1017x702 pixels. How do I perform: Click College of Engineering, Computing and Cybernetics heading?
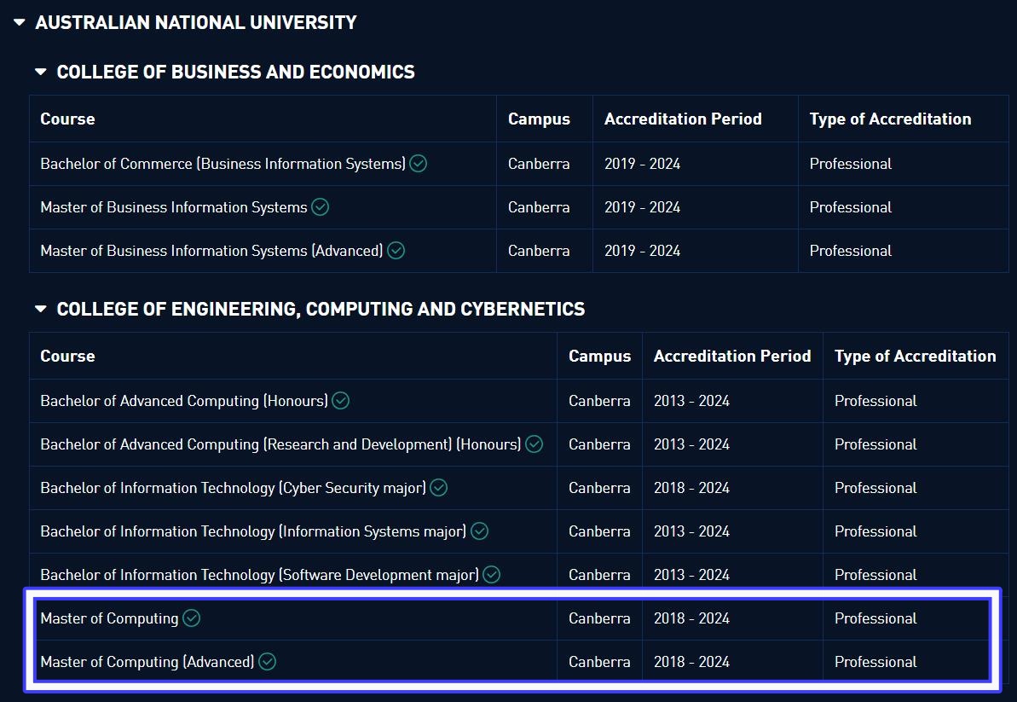click(x=321, y=309)
